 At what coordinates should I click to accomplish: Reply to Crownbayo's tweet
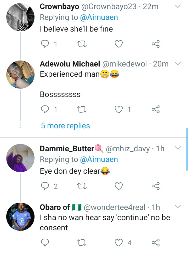[x=45, y=44]
